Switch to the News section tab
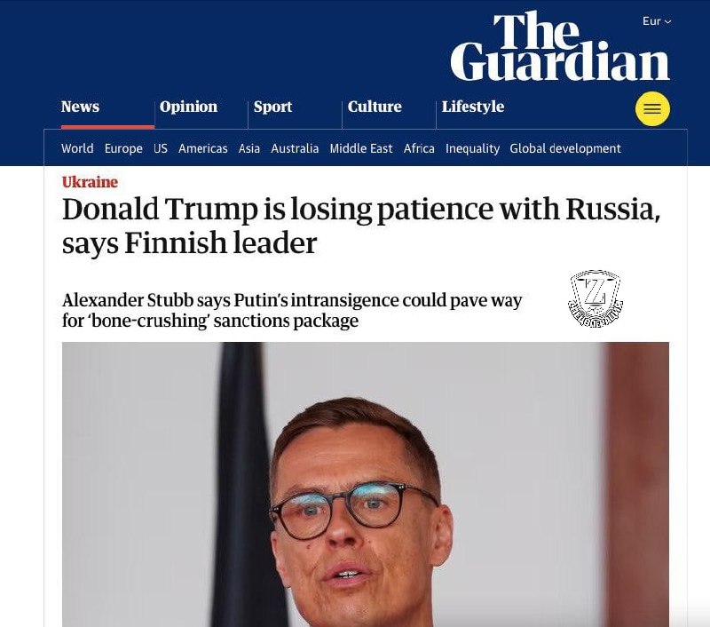Screen dimensions: 710x627 (x=80, y=107)
